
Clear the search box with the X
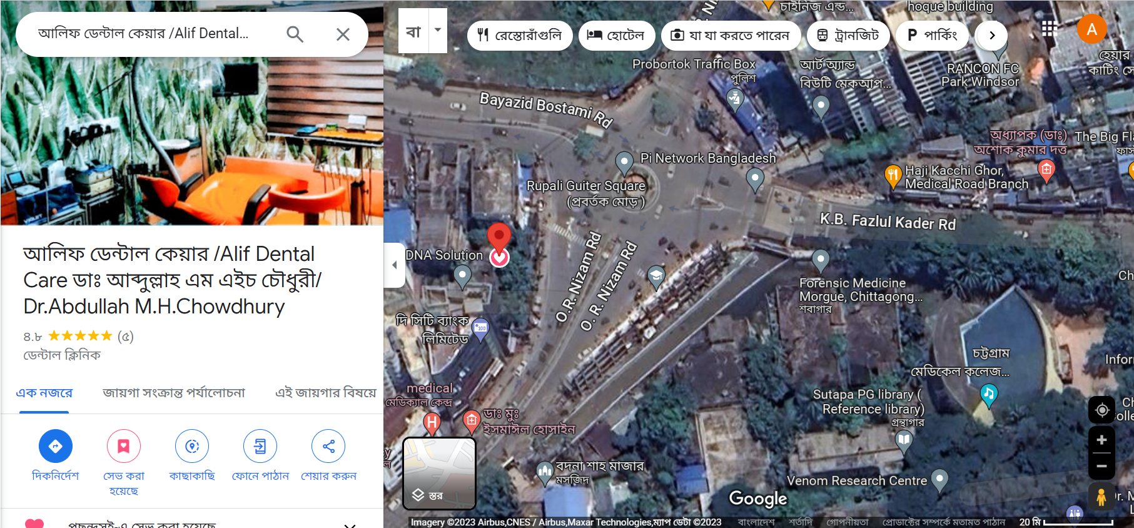coord(343,34)
